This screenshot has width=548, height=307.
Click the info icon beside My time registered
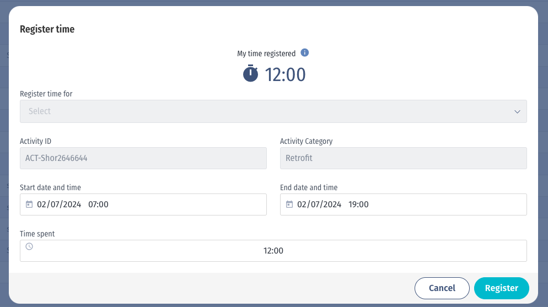point(305,53)
